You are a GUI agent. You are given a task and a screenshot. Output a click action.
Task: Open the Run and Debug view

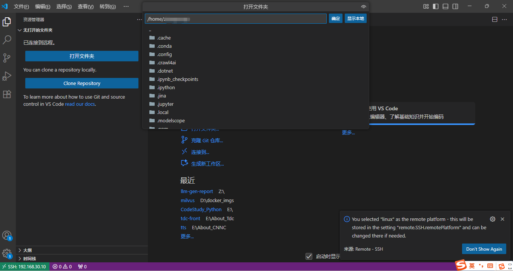(7, 76)
